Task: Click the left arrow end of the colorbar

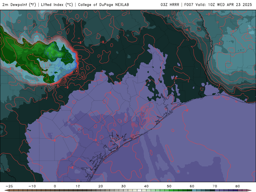Action: (x=7, y=190)
